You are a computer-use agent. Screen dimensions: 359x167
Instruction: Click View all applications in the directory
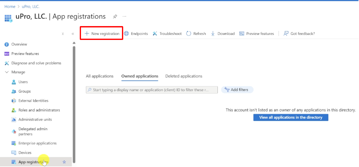tap(290, 117)
